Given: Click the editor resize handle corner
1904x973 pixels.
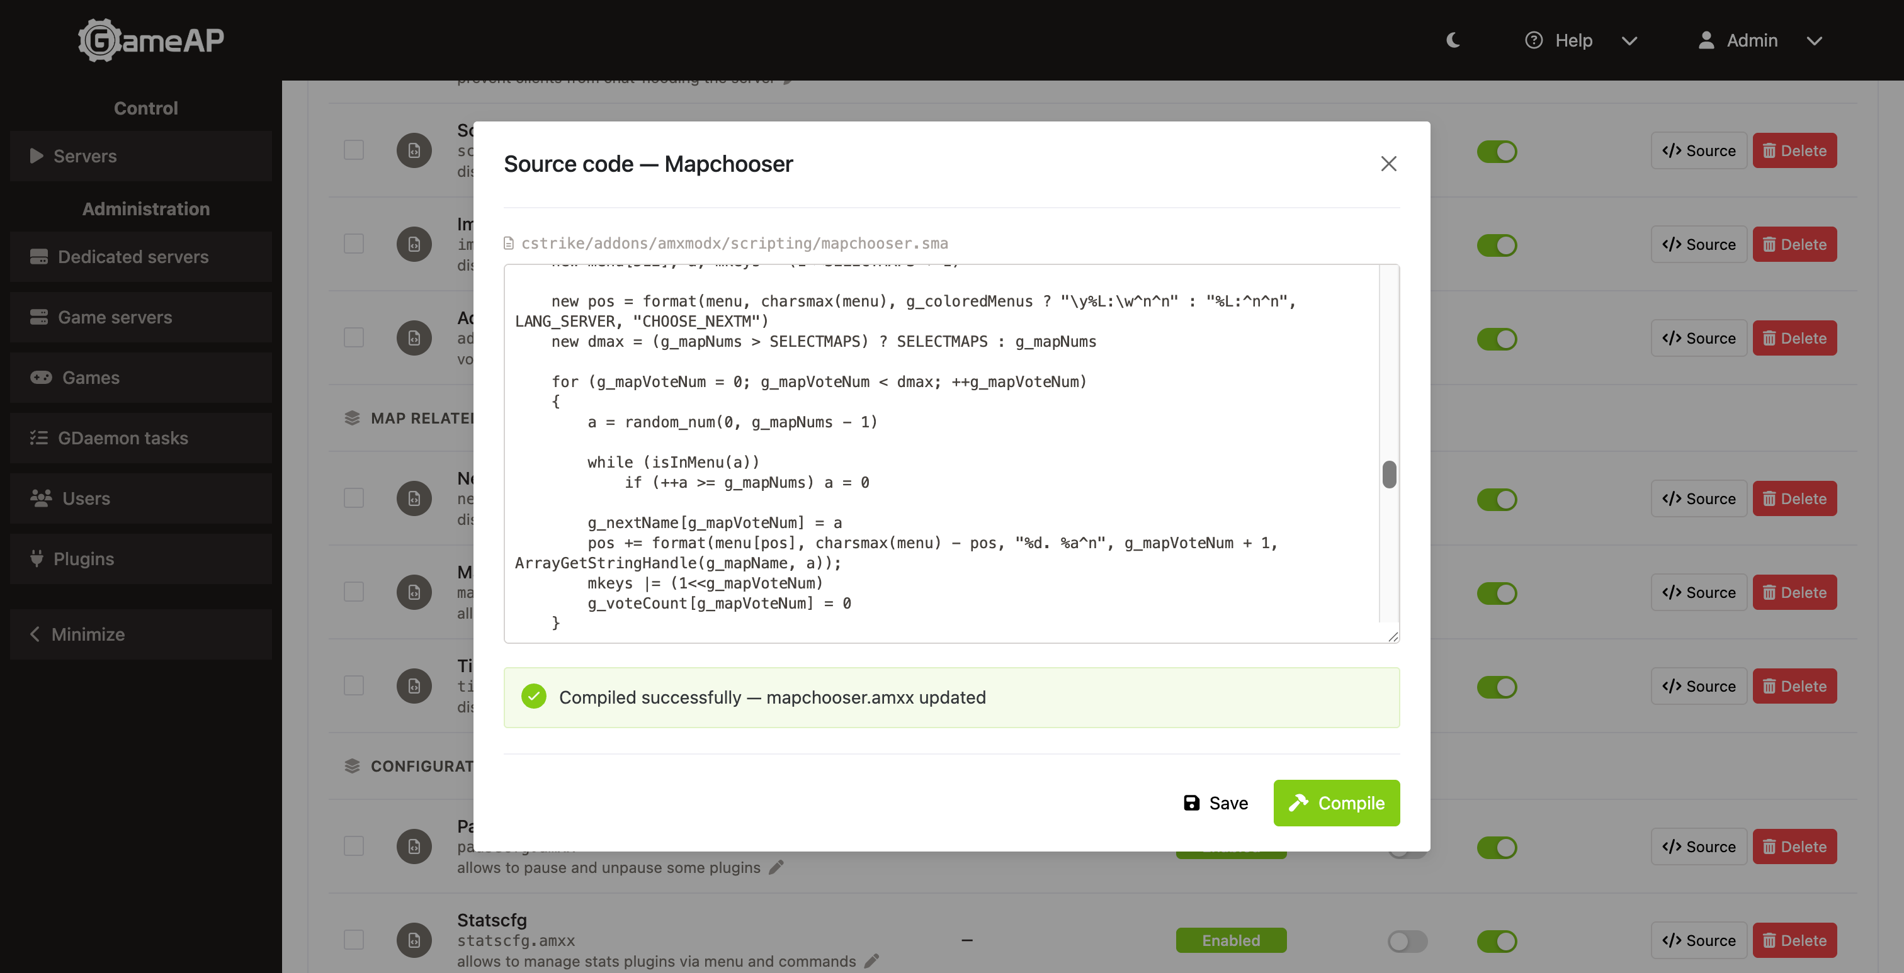Looking at the screenshot, I should pyautogui.click(x=1393, y=636).
